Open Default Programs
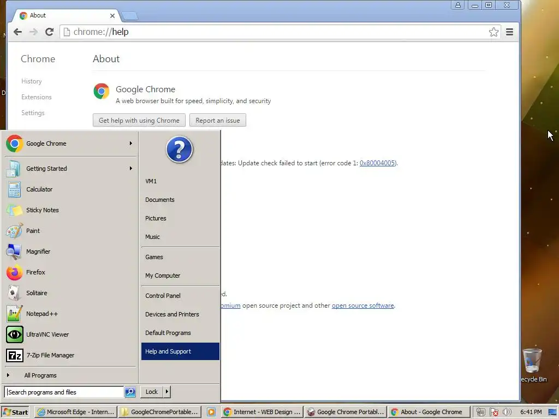The image size is (559, 419). [x=180, y=333]
